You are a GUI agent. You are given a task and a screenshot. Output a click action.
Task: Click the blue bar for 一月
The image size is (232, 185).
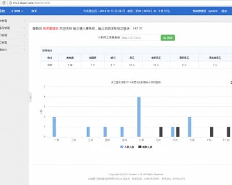[54, 127]
